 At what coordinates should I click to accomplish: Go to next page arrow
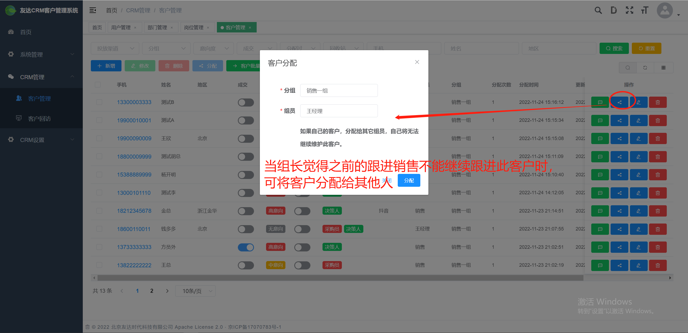(x=167, y=291)
